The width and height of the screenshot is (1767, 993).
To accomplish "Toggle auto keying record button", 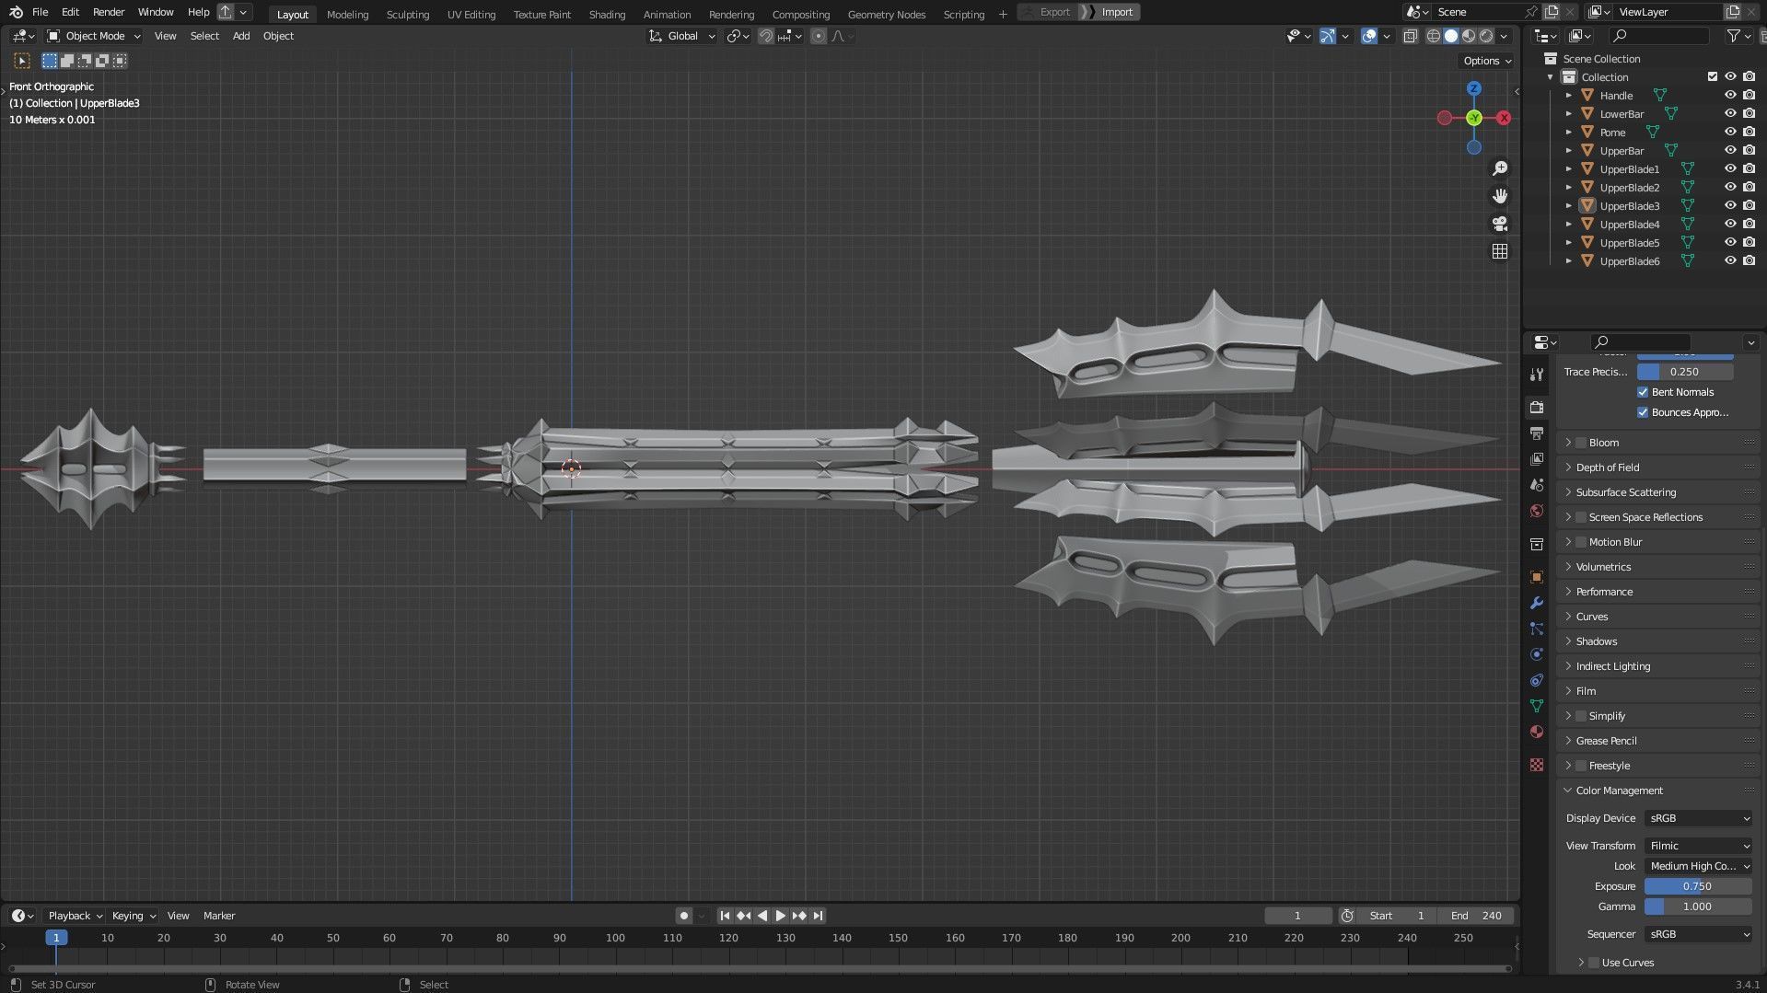I will (x=683, y=916).
